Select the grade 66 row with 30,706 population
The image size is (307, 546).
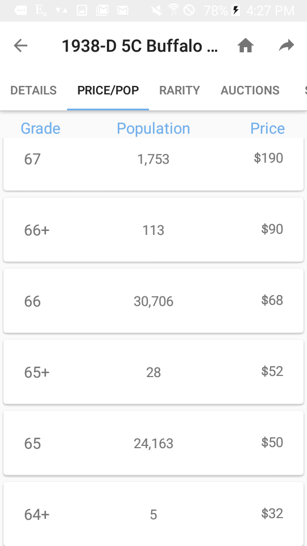(153, 300)
